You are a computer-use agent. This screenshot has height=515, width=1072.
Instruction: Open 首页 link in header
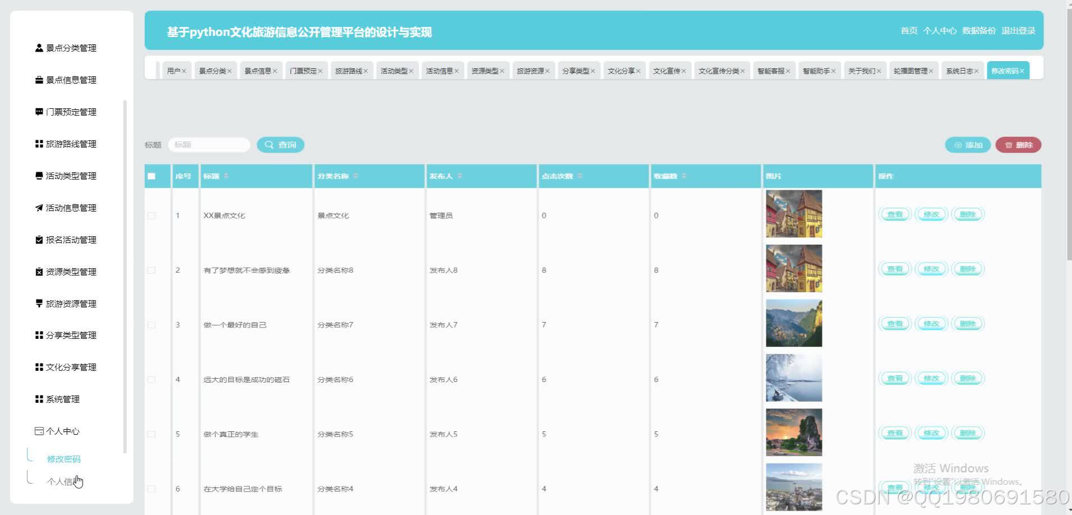click(909, 31)
